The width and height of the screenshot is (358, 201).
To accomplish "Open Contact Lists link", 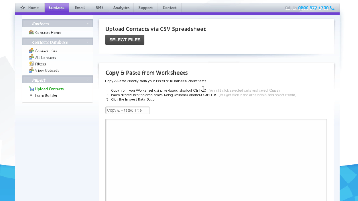I will coord(46,51).
